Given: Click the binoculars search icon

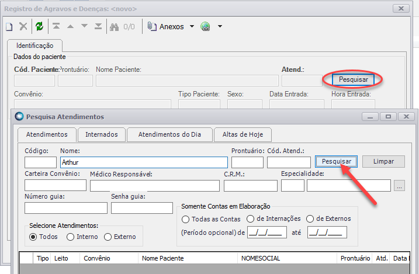Looking at the screenshot, I should tap(114, 27).
